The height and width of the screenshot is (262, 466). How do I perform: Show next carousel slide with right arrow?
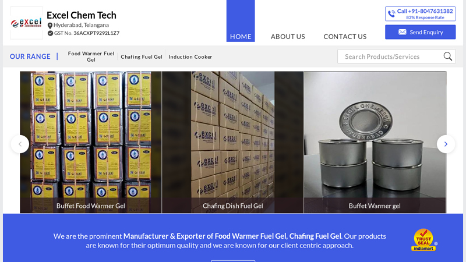click(446, 144)
